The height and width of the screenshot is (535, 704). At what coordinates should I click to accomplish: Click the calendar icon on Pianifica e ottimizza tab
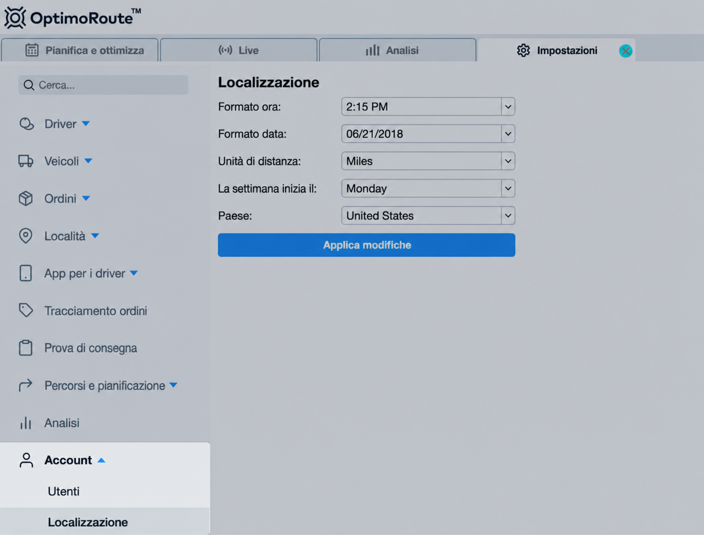[x=32, y=50]
